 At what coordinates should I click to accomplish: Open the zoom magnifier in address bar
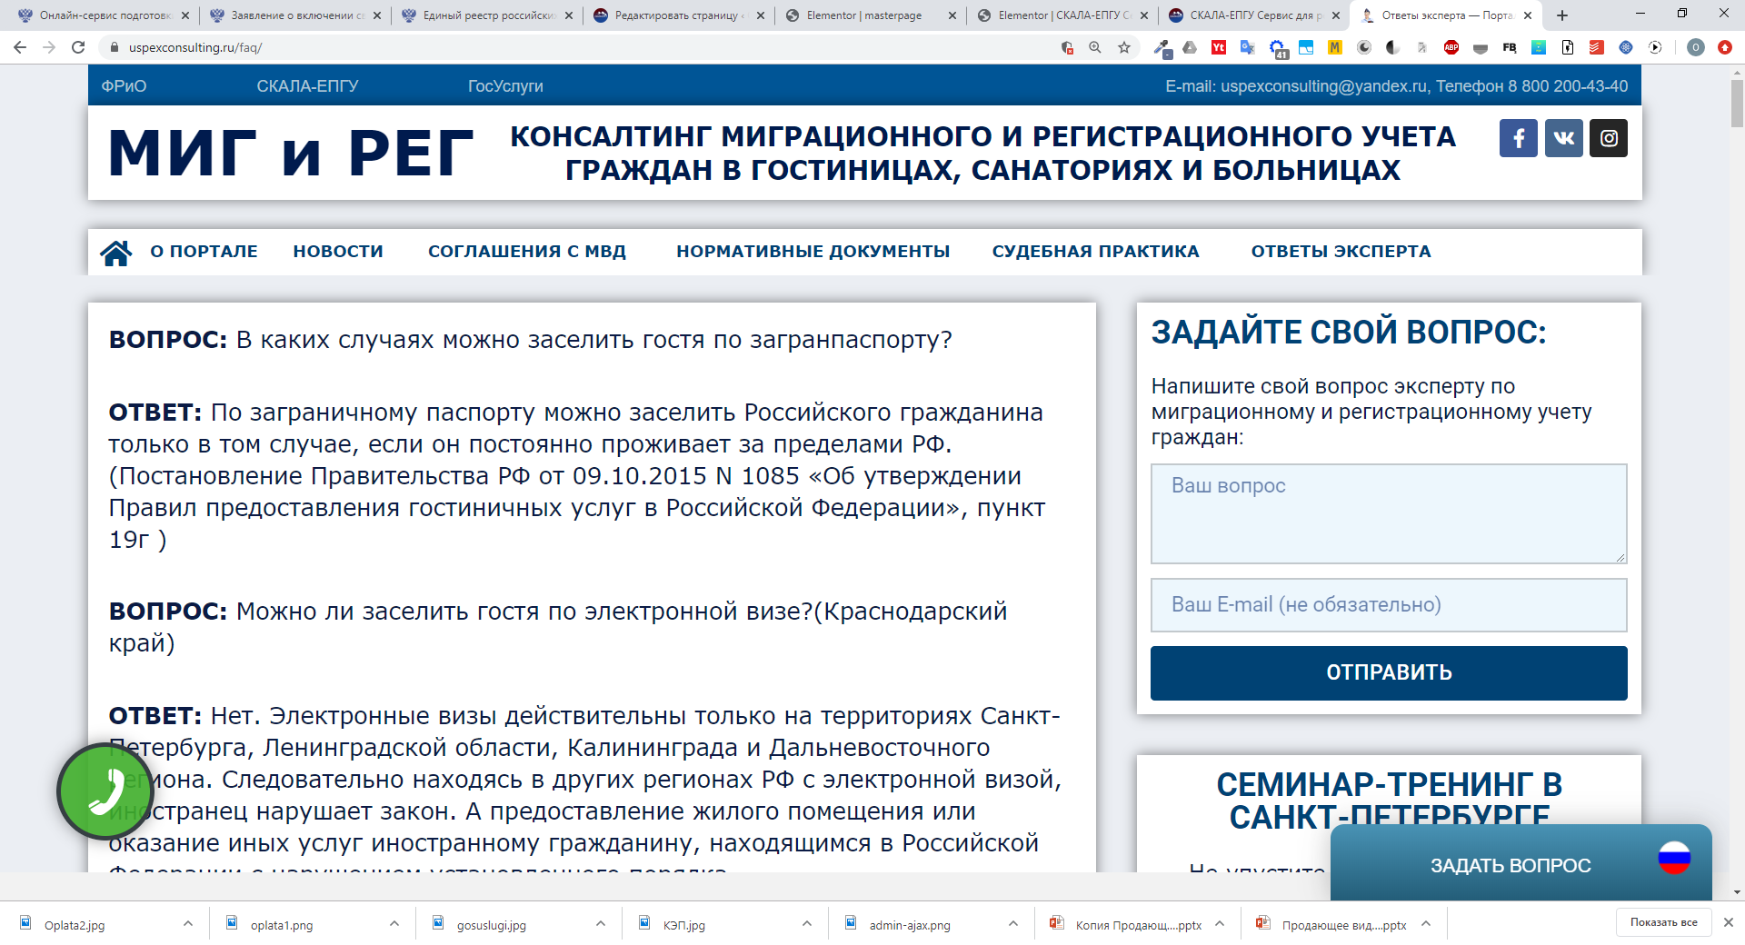[x=1095, y=47]
